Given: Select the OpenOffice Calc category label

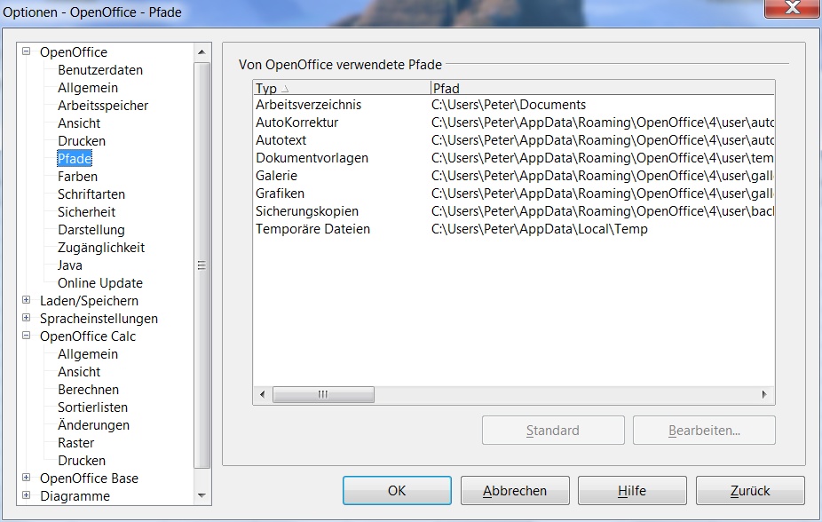Looking at the screenshot, I should coord(88,336).
